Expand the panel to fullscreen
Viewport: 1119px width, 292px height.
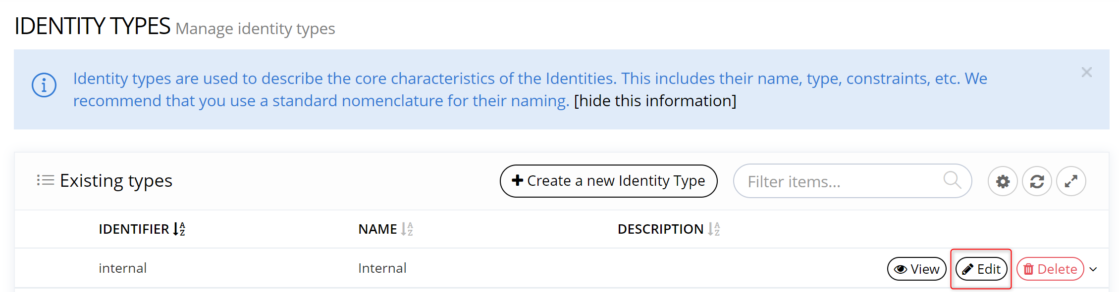pyautogui.click(x=1071, y=181)
